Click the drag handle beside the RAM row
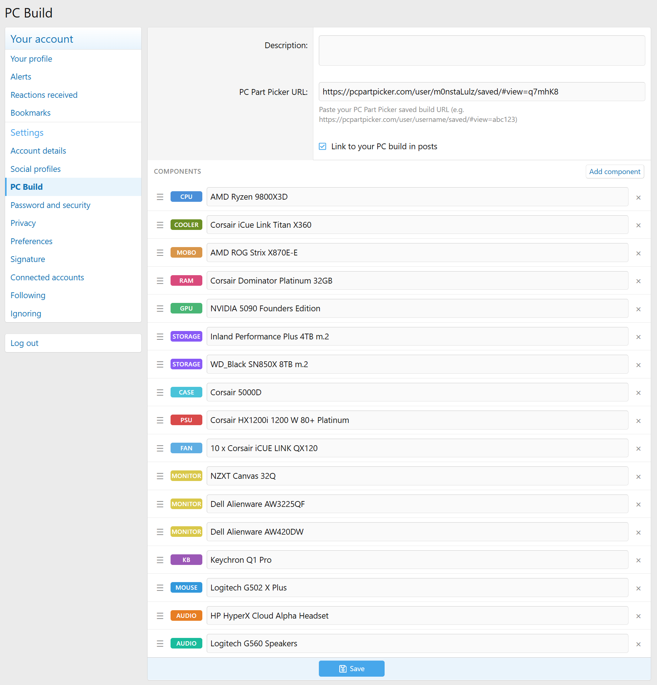This screenshot has height=685, width=657. pos(160,281)
